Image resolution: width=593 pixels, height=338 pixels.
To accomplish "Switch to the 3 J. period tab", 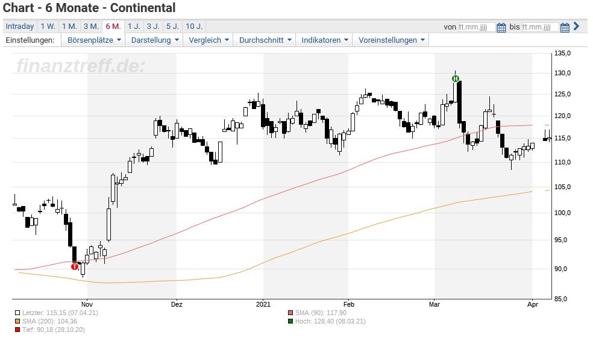I will (x=153, y=26).
